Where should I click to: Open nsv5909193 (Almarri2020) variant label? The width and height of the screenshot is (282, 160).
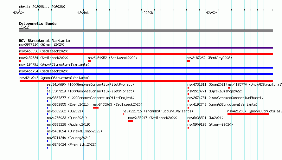pyautogui.click(x=210, y=124)
